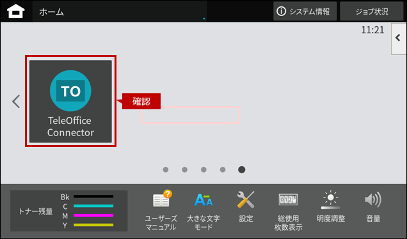Tap the Home house icon
Image resolution: width=407 pixels, height=239 pixels.
coord(16,12)
